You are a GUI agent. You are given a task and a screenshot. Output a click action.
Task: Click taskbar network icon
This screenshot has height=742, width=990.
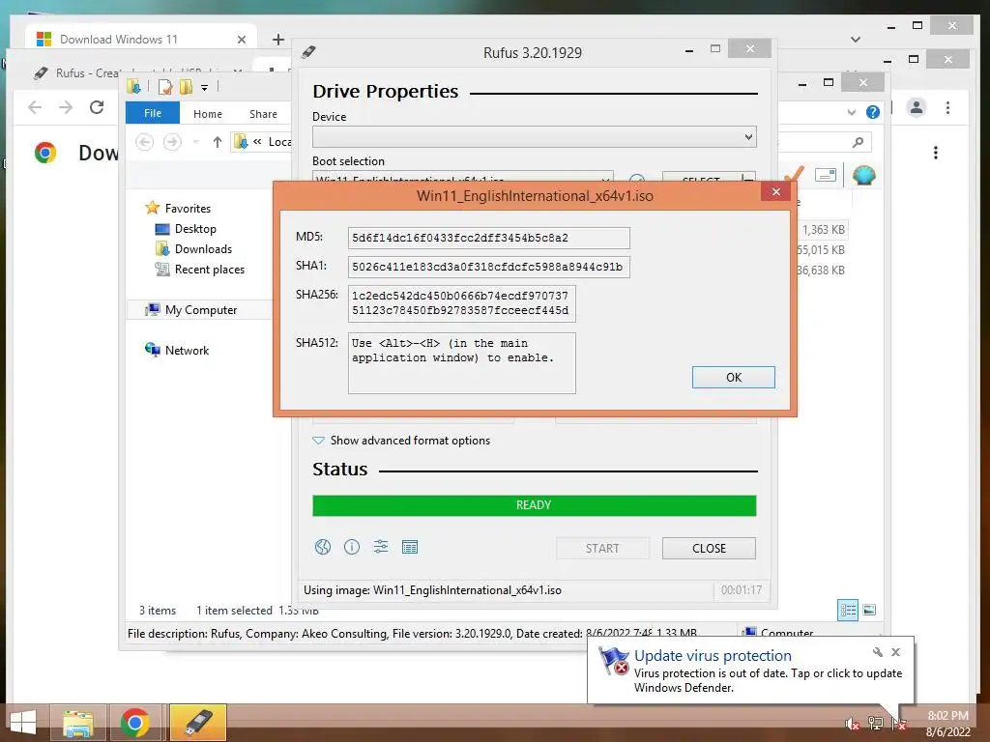(875, 724)
